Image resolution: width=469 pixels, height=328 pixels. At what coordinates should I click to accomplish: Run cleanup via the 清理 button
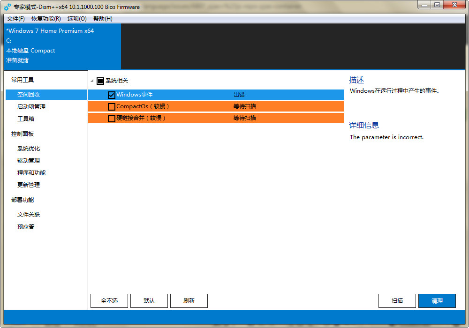(437, 300)
